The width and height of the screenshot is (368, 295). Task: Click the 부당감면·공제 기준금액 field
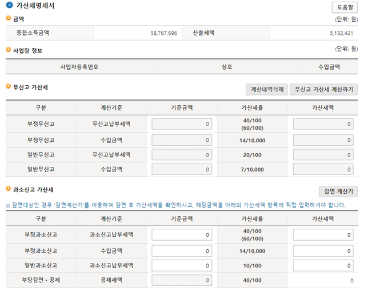tap(182, 281)
